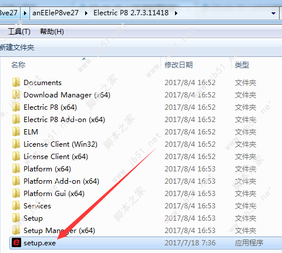Select the Services folder name
The image size is (282, 253).
[37, 206]
